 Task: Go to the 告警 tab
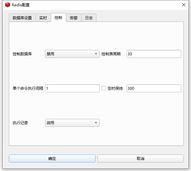[x=74, y=18]
